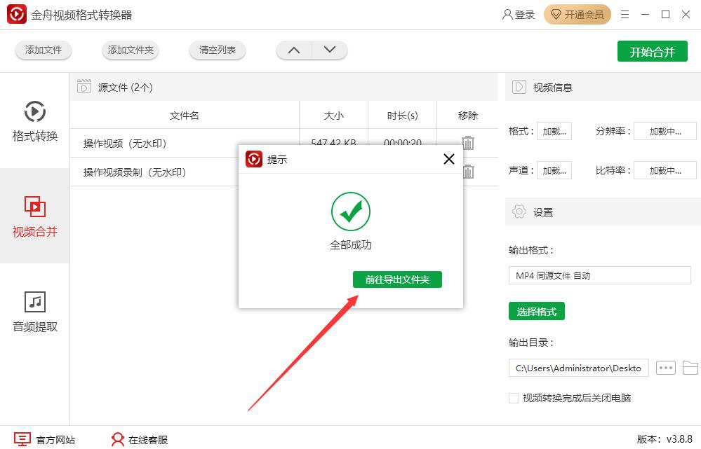Open the 登录 login option
Image resolution: width=701 pixels, height=449 pixels.
tap(519, 15)
